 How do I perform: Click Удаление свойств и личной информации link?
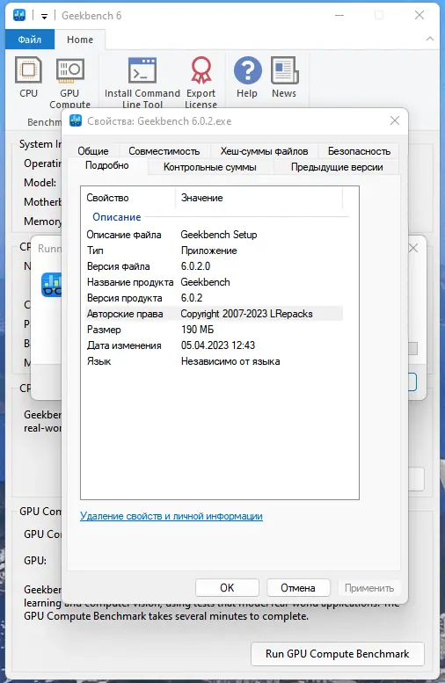pos(171,516)
